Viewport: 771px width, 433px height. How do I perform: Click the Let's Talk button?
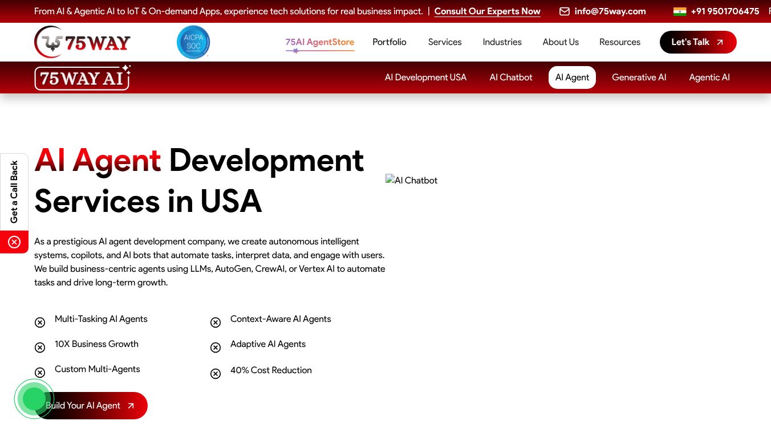click(x=698, y=42)
